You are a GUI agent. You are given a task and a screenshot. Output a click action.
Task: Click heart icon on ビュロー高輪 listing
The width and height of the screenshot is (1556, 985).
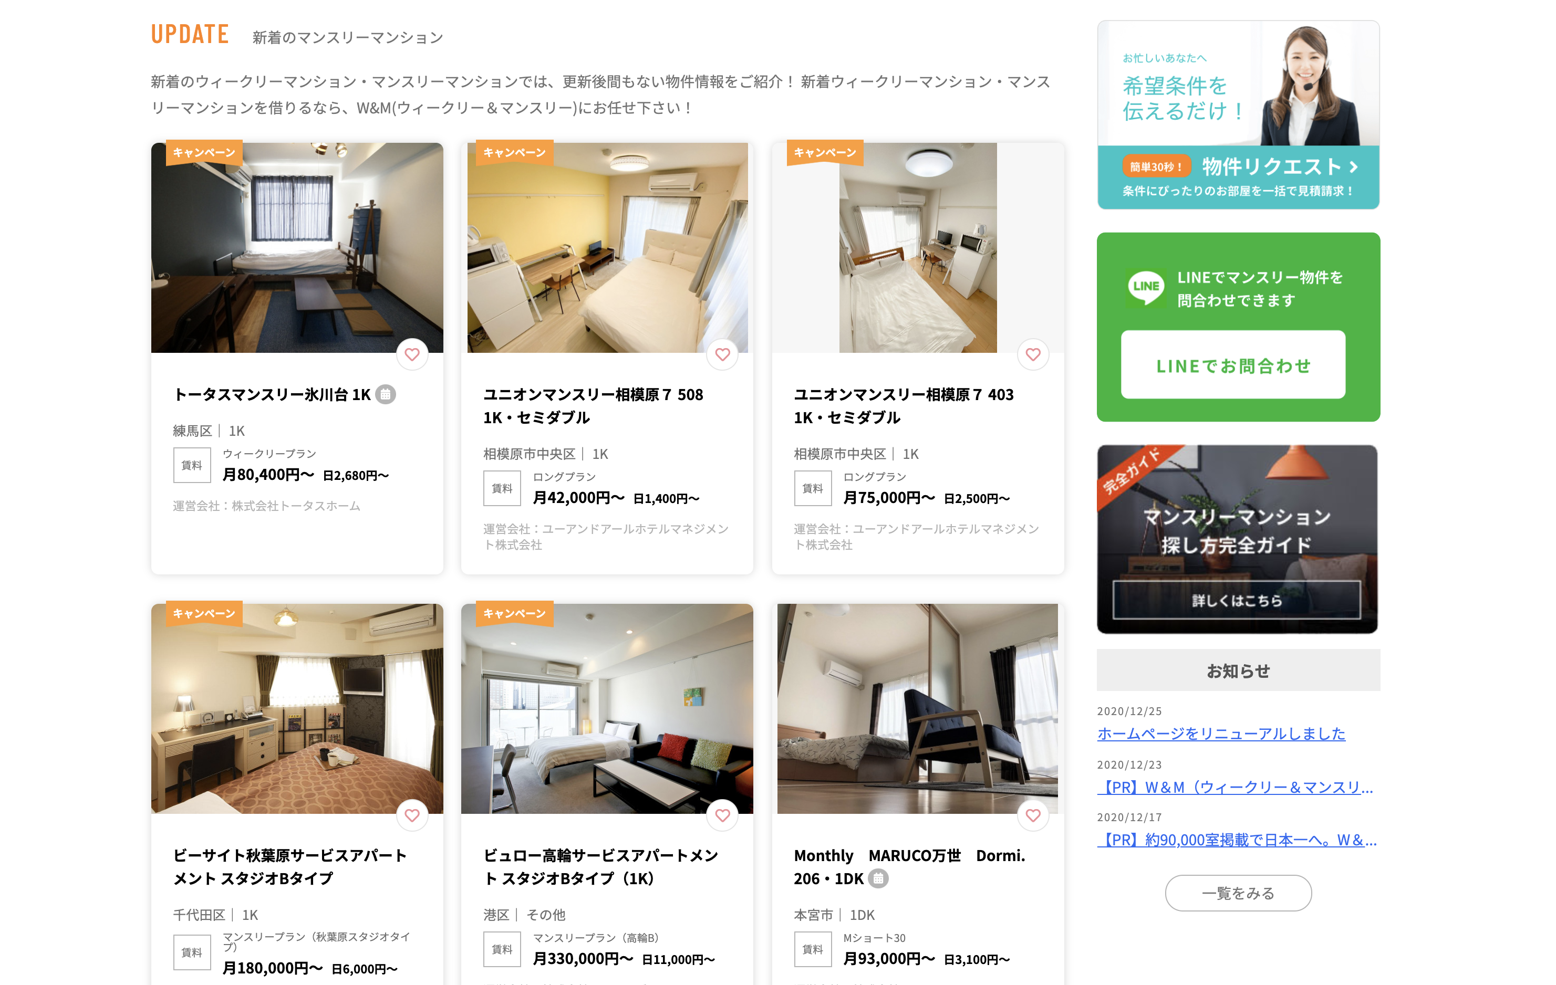722,815
